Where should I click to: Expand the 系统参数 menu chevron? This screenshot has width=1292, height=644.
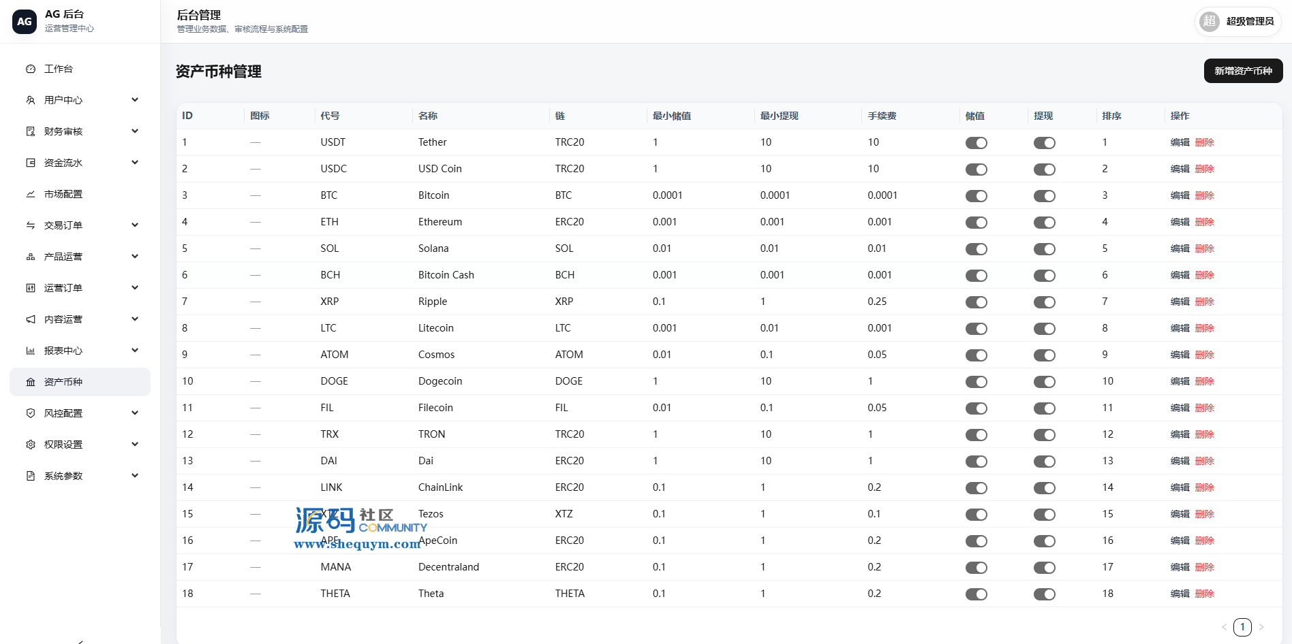coord(135,476)
